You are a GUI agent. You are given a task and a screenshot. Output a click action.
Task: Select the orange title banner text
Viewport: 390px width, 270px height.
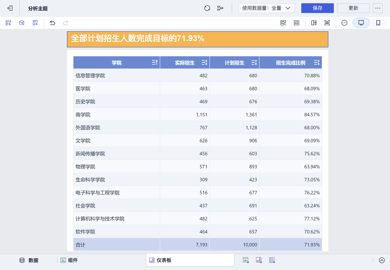tap(138, 38)
